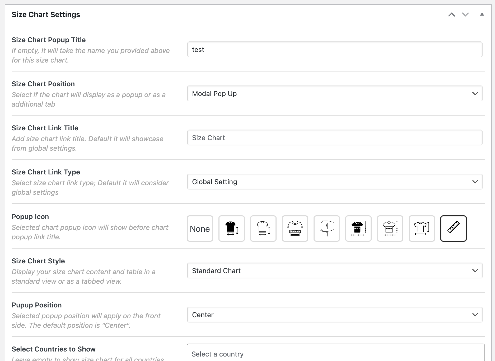The height and width of the screenshot is (361, 495).
Task: Select the outlined shirt with double rulers icon
Action: click(x=390, y=229)
